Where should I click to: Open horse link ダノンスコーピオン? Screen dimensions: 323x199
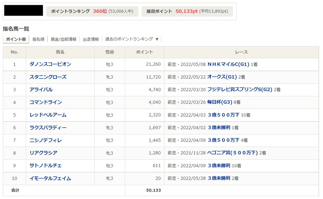pyautogui.click(x=50, y=64)
